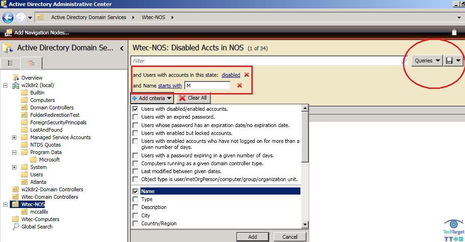Click the Global Search magnifier icon
465x242 pixels.
[15, 227]
